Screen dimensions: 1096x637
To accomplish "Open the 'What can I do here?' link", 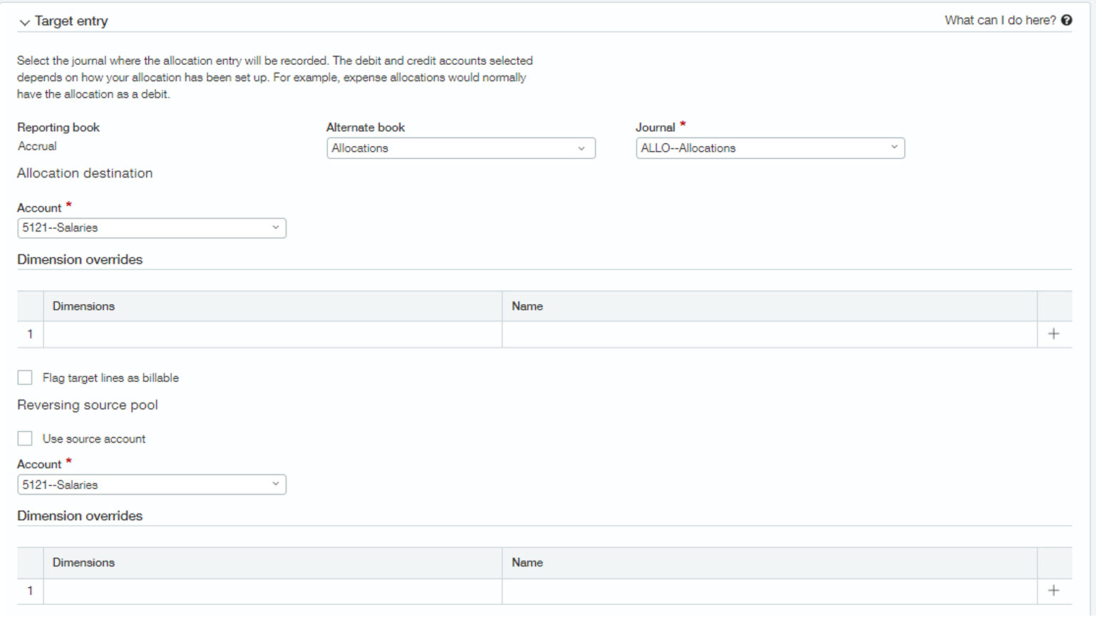I will [x=1000, y=20].
